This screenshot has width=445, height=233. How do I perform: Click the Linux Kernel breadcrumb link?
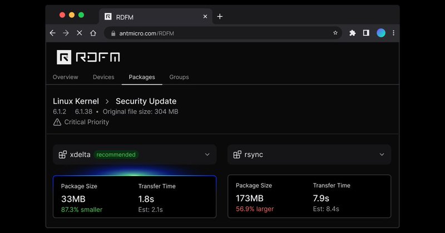(x=76, y=101)
